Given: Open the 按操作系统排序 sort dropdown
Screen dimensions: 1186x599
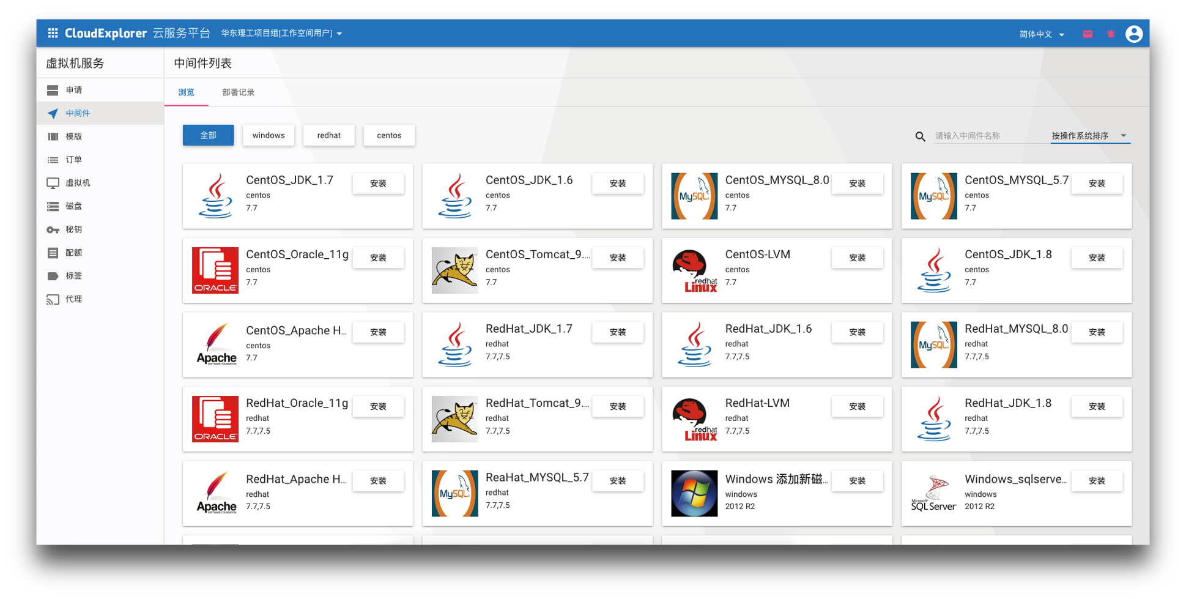Looking at the screenshot, I should pyautogui.click(x=1089, y=136).
